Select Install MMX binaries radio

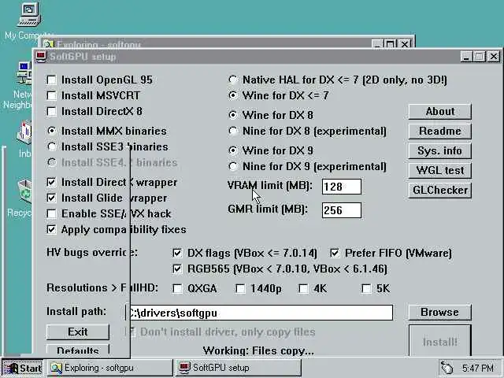(51, 131)
